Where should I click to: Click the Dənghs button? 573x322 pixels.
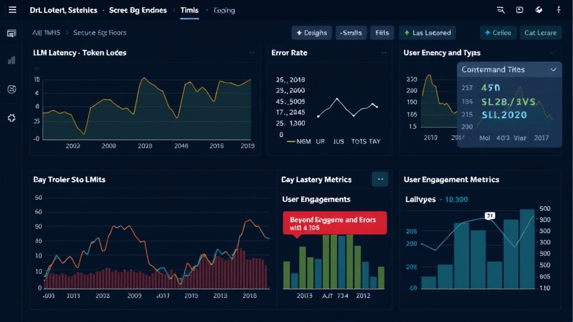(x=312, y=33)
